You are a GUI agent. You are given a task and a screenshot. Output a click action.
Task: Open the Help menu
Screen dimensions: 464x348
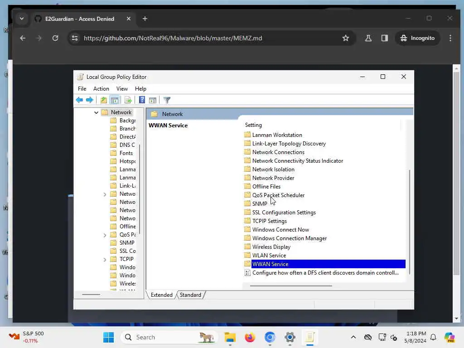140,89
